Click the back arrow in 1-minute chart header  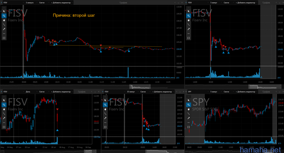tap(175, 3)
